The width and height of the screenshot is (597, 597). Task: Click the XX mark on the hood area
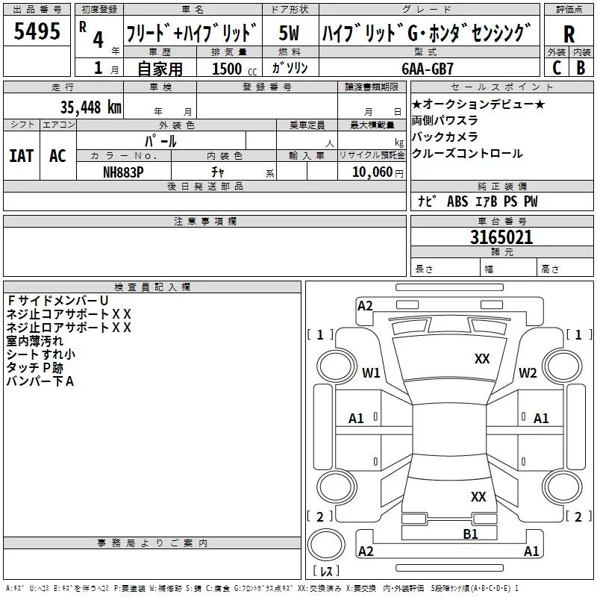click(482, 359)
